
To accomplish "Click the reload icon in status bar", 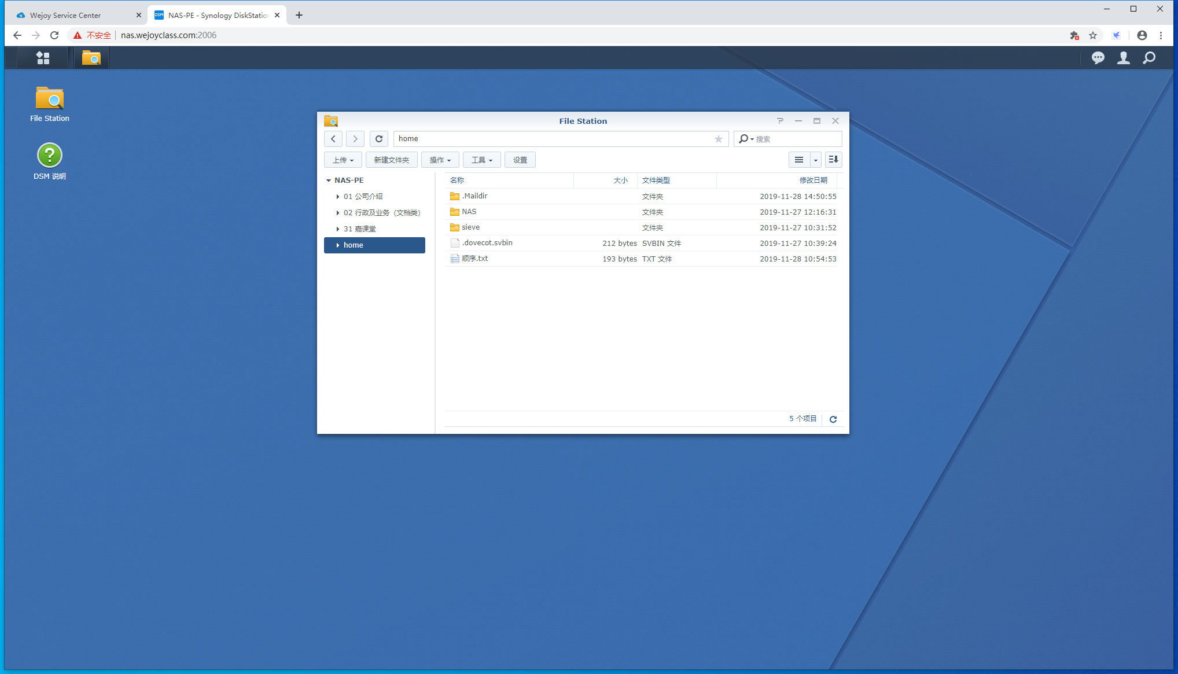I will tap(833, 419).
